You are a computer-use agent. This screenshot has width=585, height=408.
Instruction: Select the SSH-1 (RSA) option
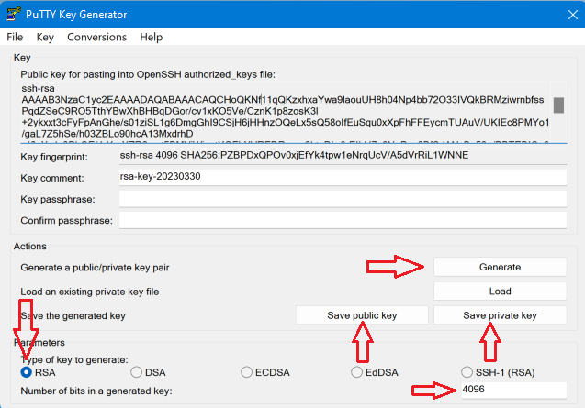point(467,372)
